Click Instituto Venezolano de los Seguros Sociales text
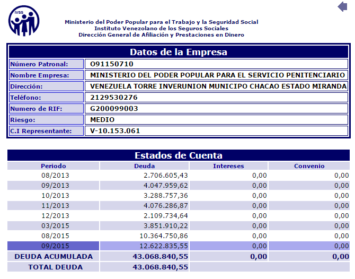This screenshot has height=279, width=355. pos(161,28)
